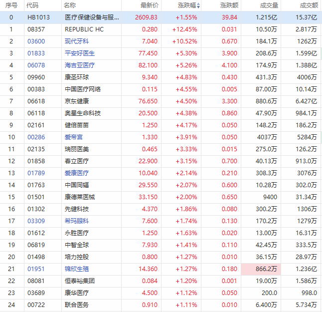Click the 名称 column header
The image size is (322, 312).
coord(70,5)
